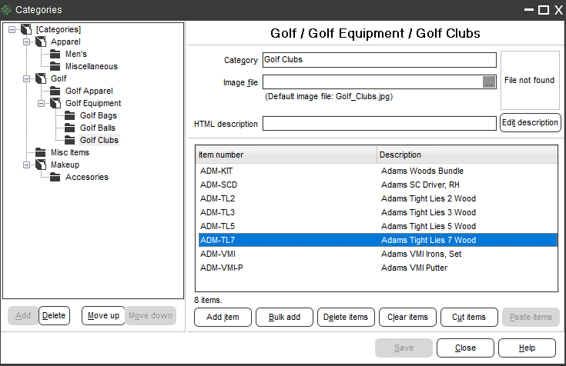Click the Adams SC Driver, RH cell
The width and height of the screenshot is (566, 366).
click(x=420, y=185)
